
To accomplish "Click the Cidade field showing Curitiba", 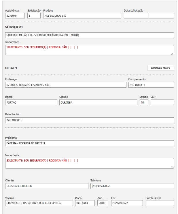I will [x=98, y=102].
